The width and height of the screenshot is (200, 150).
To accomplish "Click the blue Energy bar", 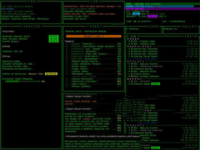I will [x=159, y=6].
